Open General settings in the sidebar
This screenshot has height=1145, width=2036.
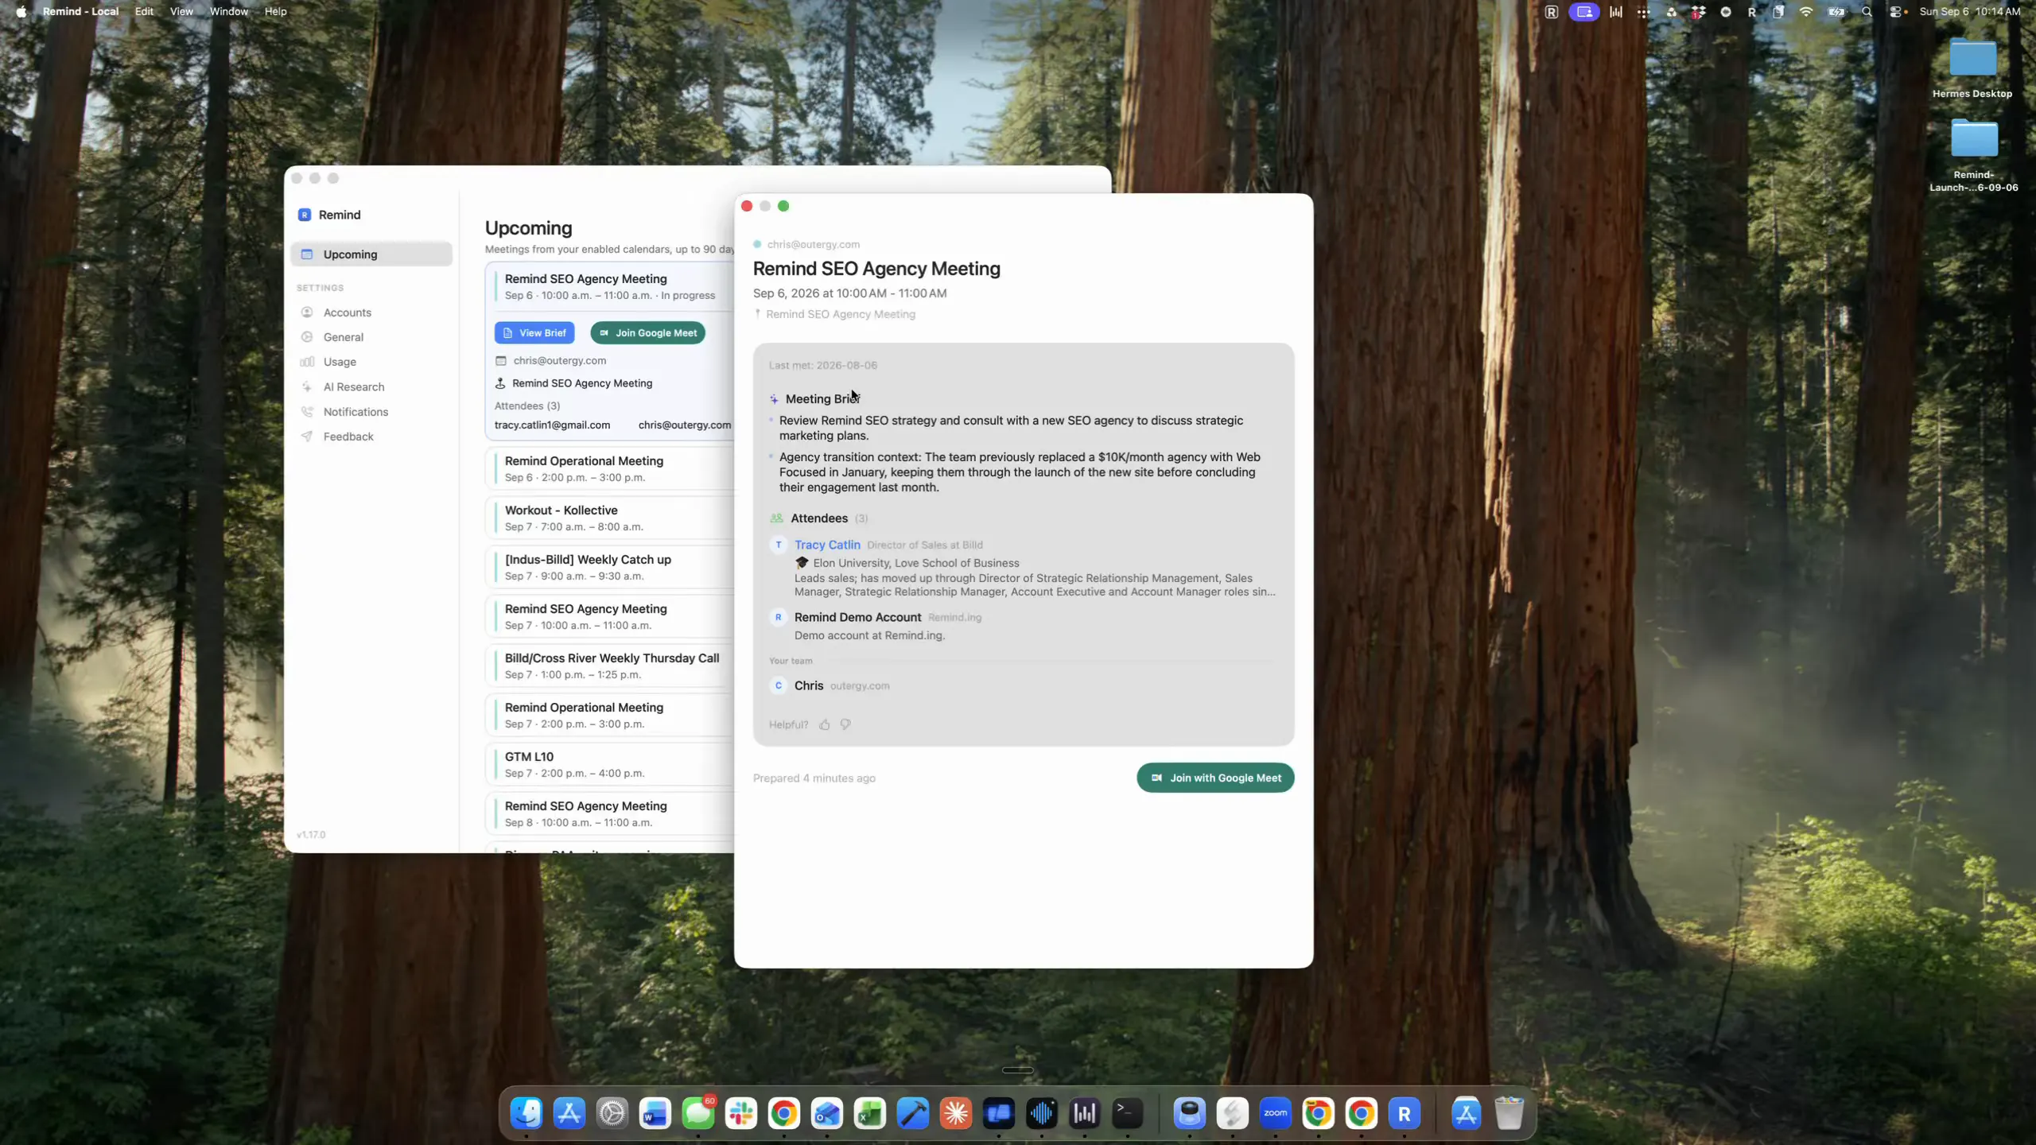pos(343,337)
